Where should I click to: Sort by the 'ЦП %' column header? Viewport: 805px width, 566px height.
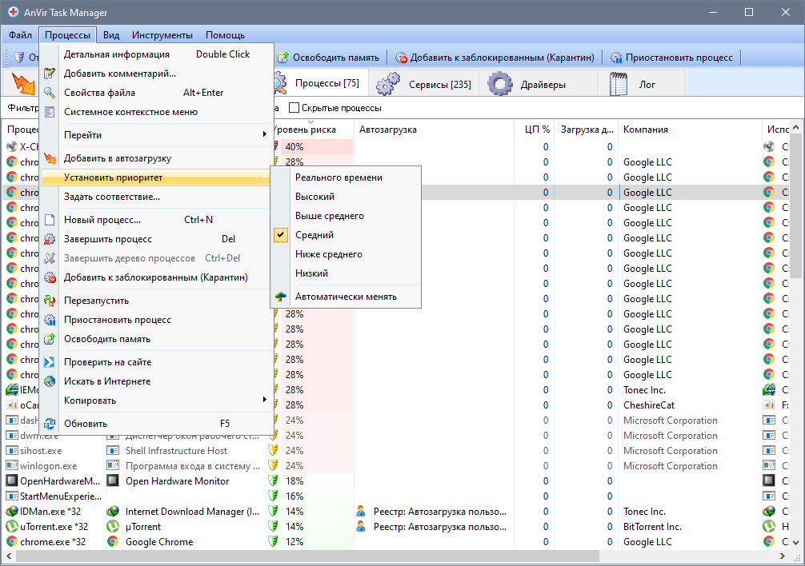tap(537, 130)
